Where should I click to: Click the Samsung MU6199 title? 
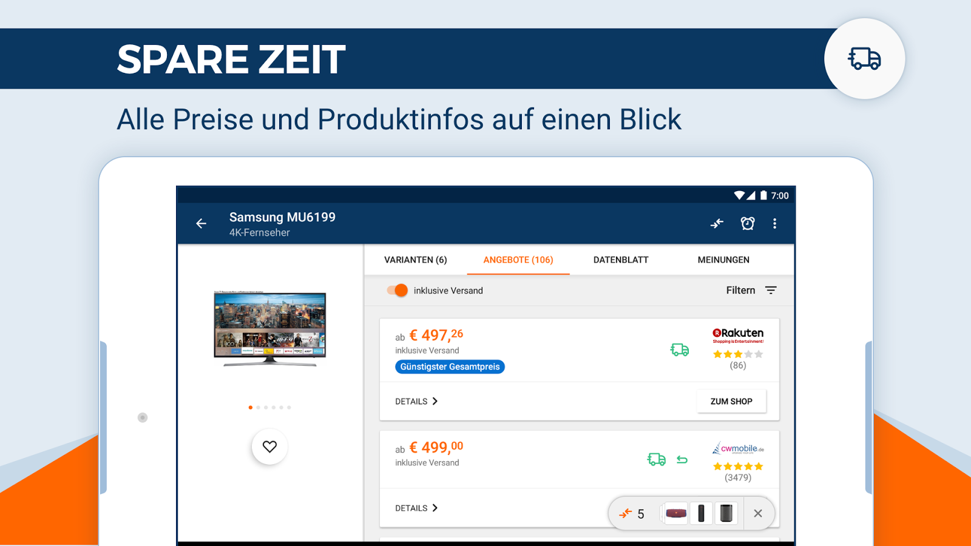point(282,217)
